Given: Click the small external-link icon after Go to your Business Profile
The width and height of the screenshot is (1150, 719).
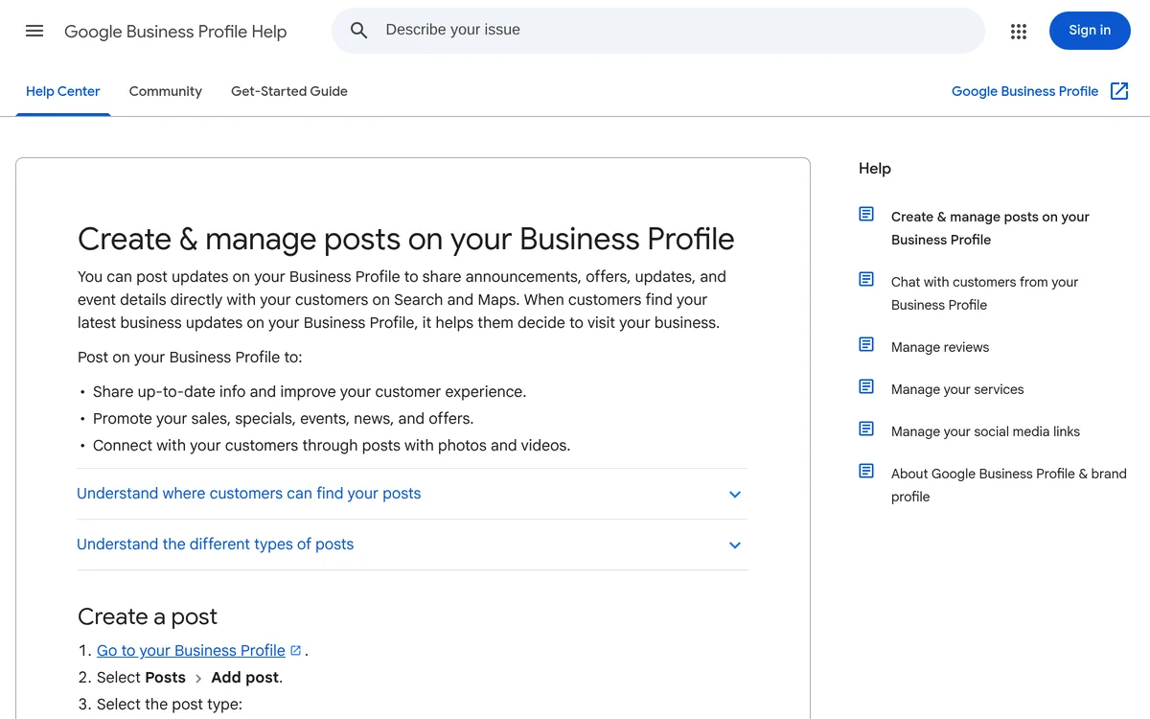Looking at the screenshot, I should (296, 650).
